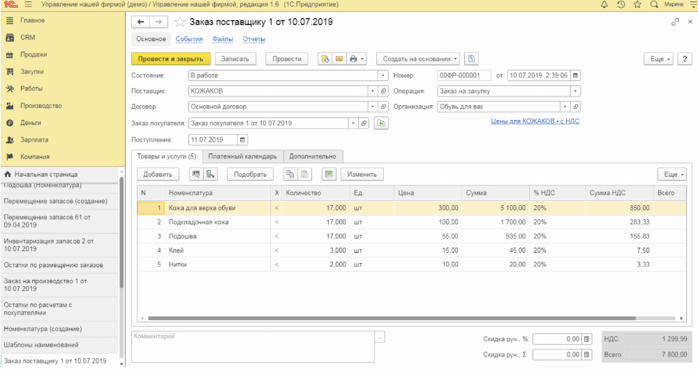Screen dimensions: 698x374
Task: Click Провести button
Action: [x=287, y=59]
